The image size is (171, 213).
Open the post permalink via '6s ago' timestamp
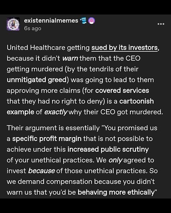click(x=32, y=29)
